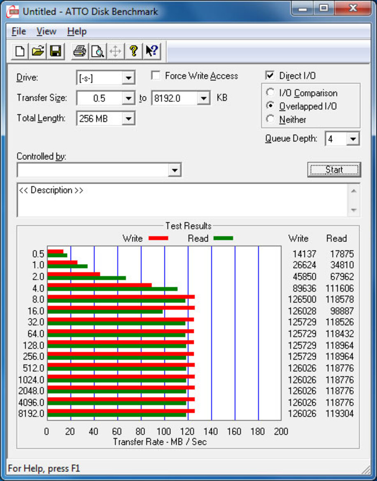This screenshot has height=481, width=377.
Task: Expand the Transfer Size maximum 8192.0 dropdown
Action: tap(204, 98)
